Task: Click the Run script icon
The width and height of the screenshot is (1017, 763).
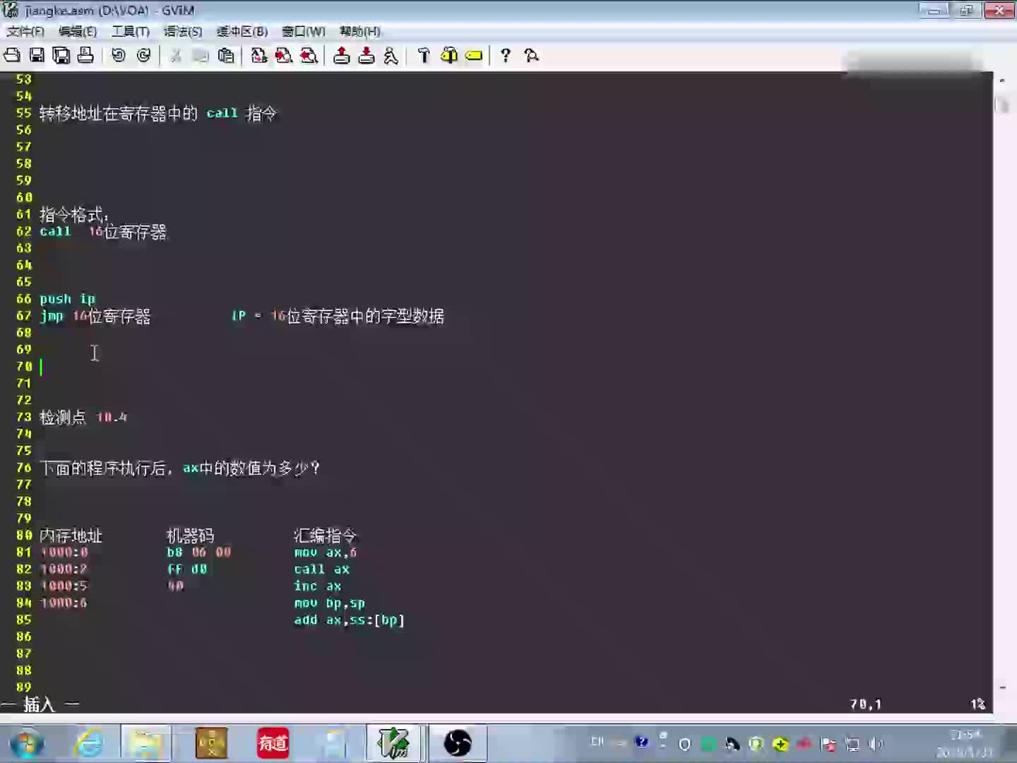Action: click(x=391, y=55)
